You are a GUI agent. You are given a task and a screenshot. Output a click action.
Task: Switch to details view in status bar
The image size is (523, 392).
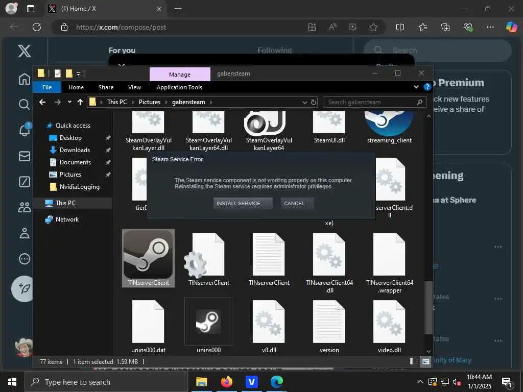pyautogui.click(x=414, y=361)
